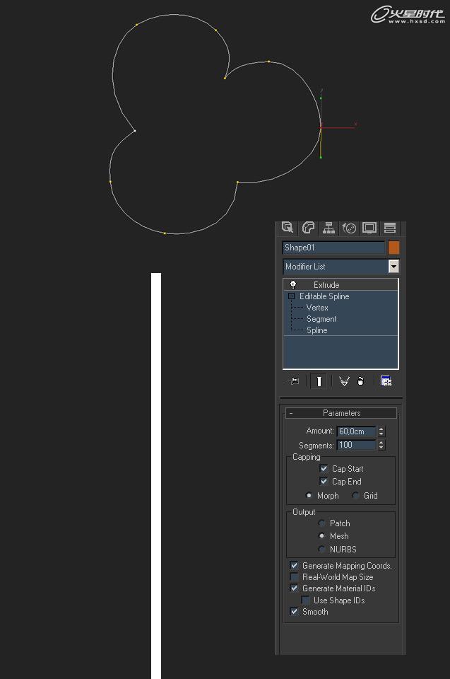Click the orange object color swatch
Viewport: 450px width, 679px height.
pos(393,248)
